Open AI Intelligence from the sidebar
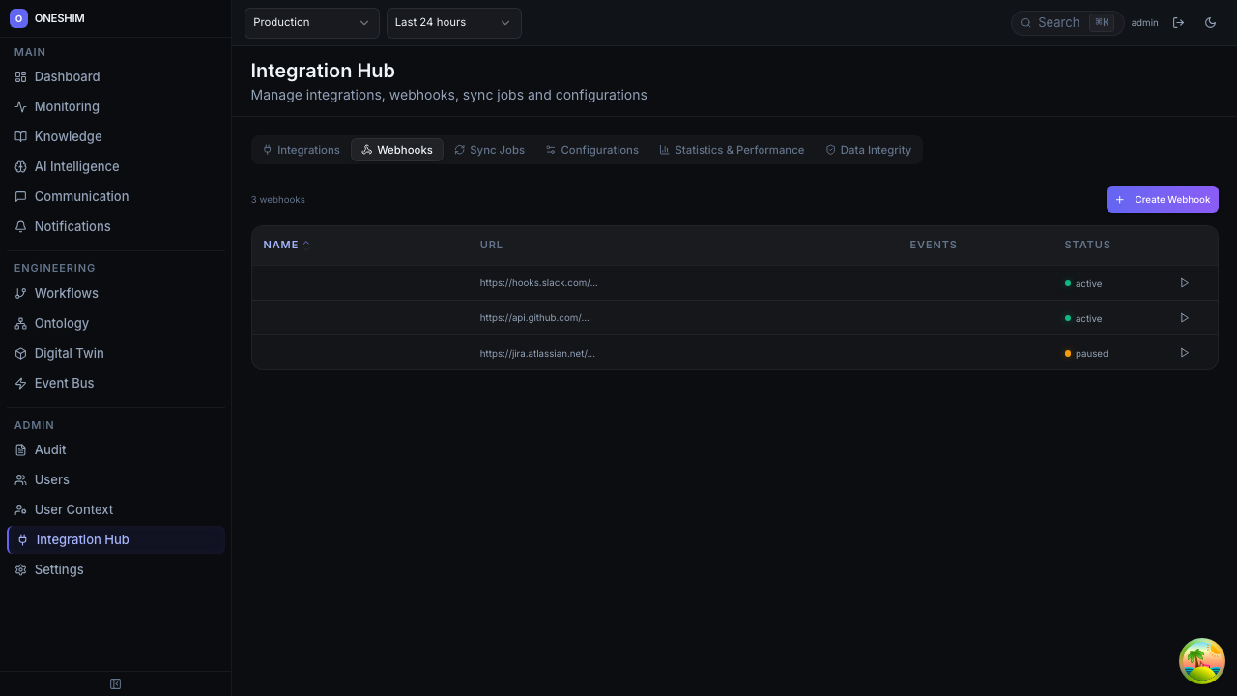The height and width of the screenshot is (696, 1237). click(x=76, y=166)
